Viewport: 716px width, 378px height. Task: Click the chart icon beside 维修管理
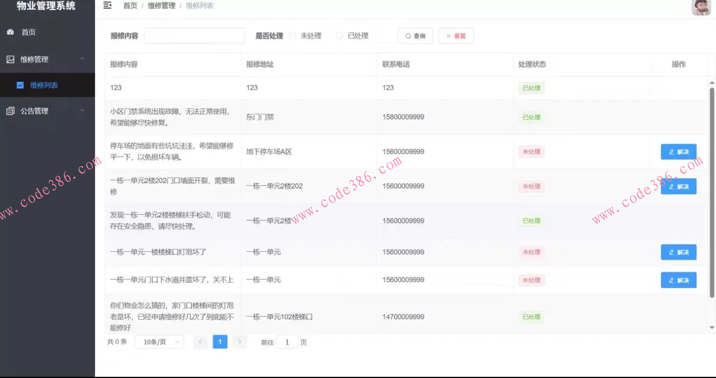coord(11,59)
